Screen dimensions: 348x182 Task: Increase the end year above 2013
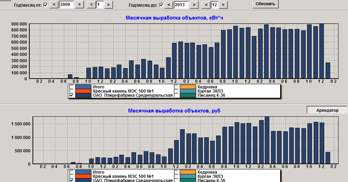coord(194,5)
